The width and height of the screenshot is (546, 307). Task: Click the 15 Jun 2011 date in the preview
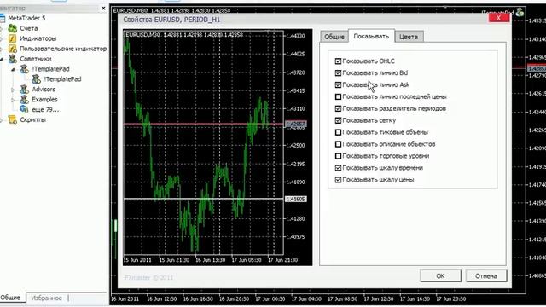pos(137,260)
